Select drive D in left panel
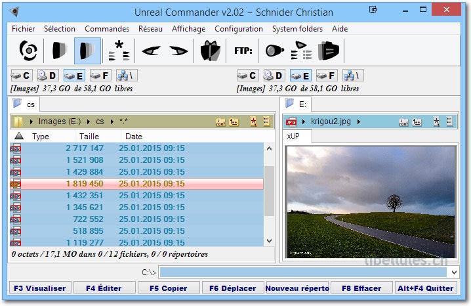 (x=47, y=76)
